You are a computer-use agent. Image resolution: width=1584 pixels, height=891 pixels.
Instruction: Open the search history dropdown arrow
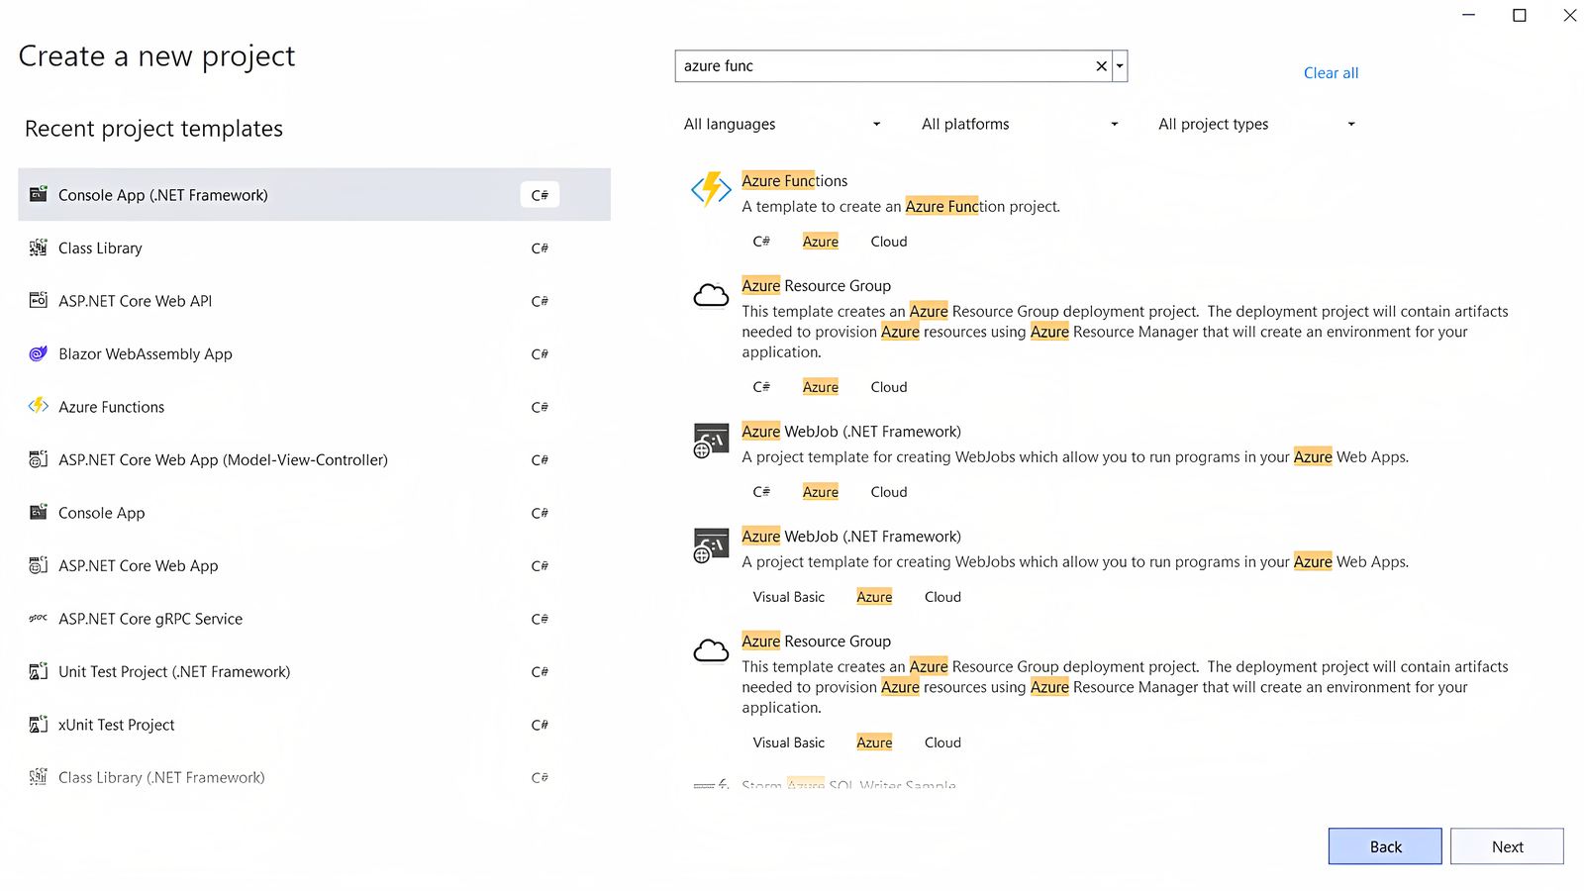(x=1120, y=66)
